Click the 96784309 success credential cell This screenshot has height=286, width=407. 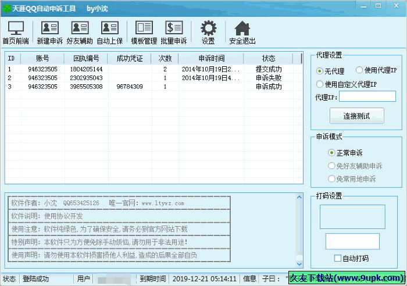pyautogui.click(x=130, y=87)
